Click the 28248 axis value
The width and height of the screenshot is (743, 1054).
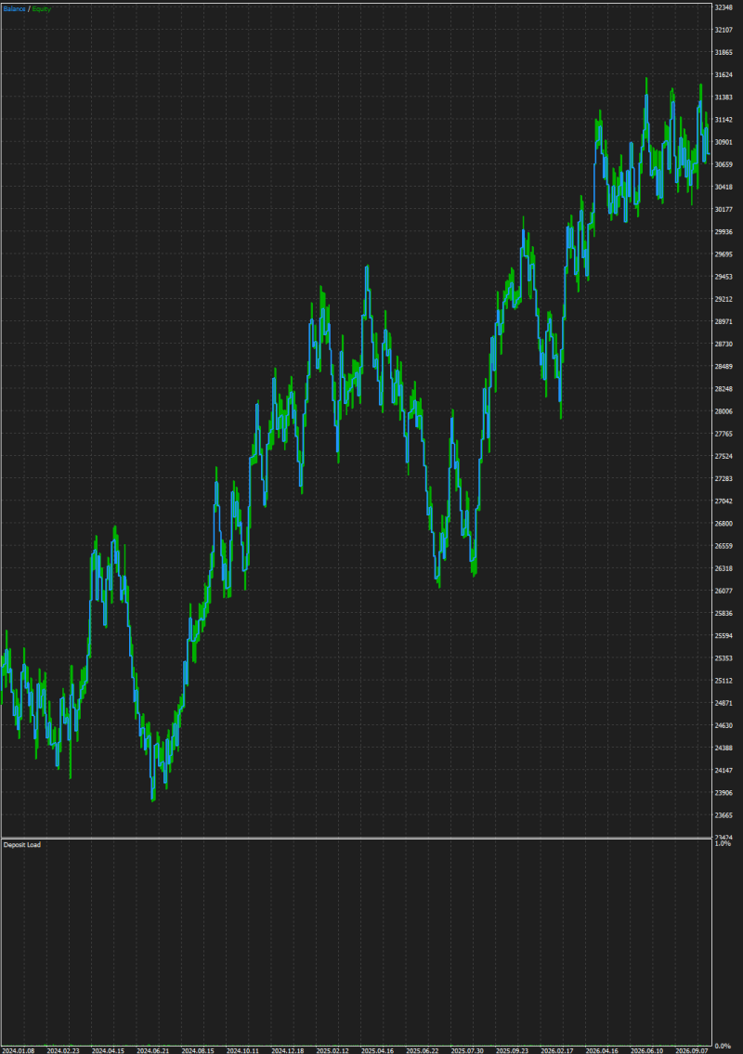coord(723,388)
